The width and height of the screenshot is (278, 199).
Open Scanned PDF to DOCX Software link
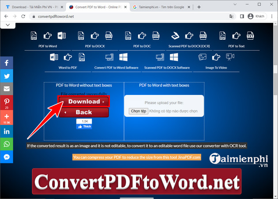click(167, 68)
